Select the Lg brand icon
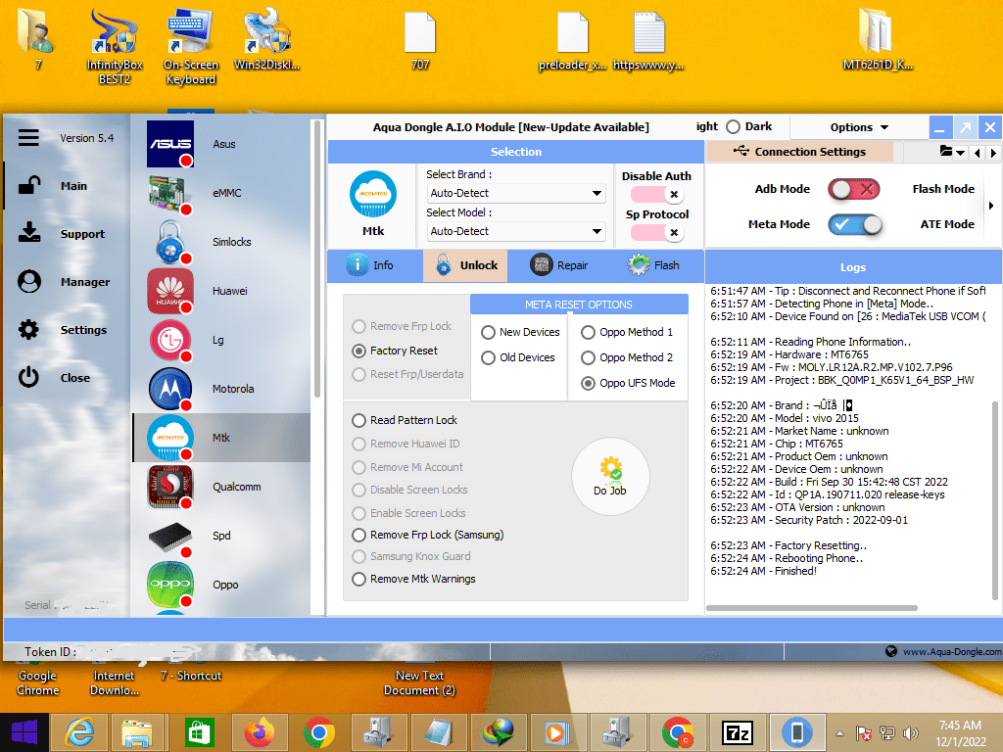Viewport: 1003px width, 752px height. click(x=170, y=340)
